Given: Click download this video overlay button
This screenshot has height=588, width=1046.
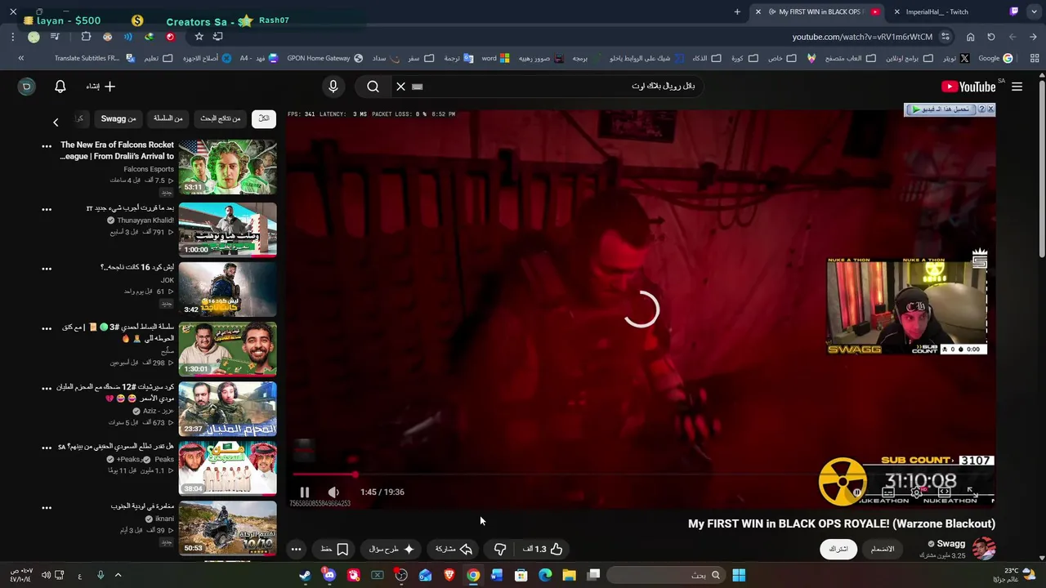Looking at the screenshot, I should (x=940, y=109).
